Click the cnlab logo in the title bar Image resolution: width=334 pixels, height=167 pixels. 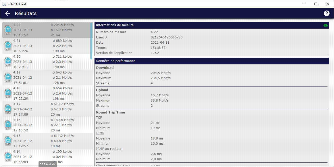[x=4, y=4]
